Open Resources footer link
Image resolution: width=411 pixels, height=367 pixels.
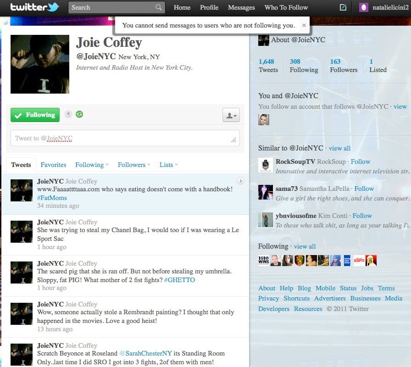point(308,309)
